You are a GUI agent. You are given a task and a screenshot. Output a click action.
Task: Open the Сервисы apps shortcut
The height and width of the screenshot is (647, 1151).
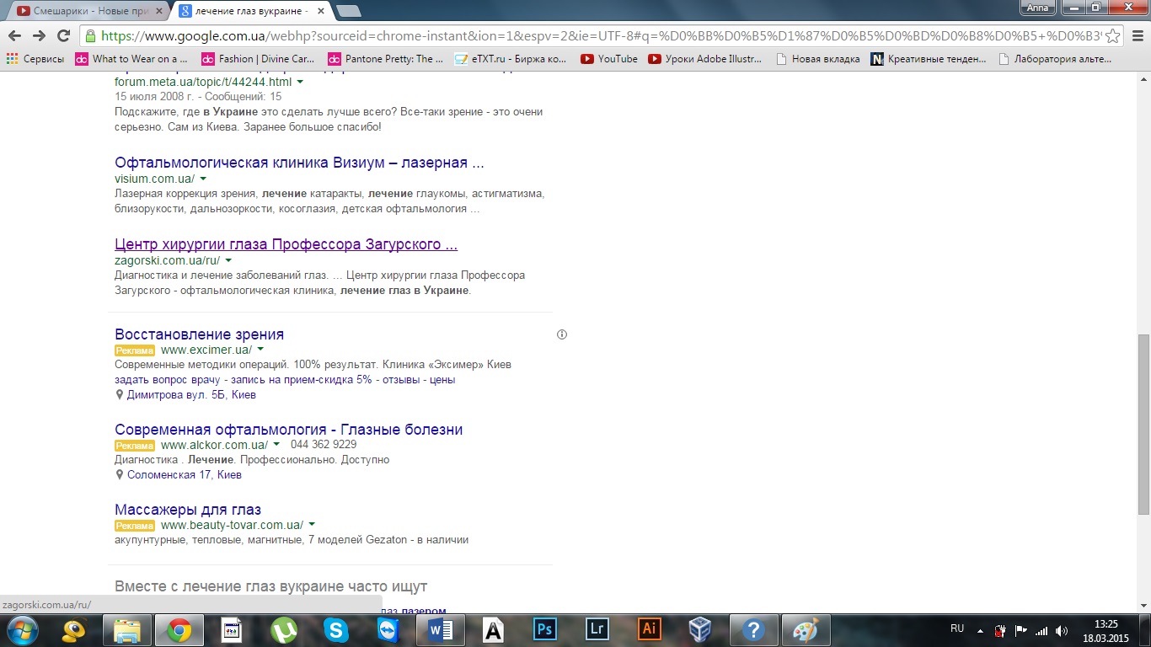(x=35, y=59)
